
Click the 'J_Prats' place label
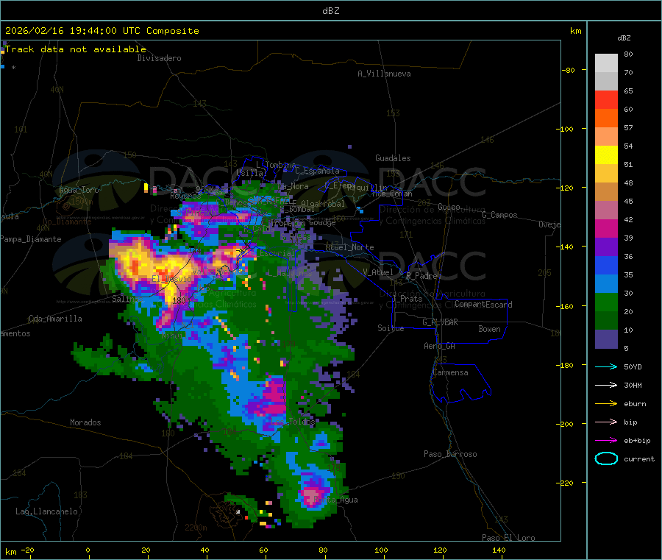click(407, 299)
